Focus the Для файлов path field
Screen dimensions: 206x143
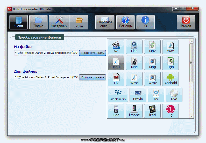click(x=46, y=77)
